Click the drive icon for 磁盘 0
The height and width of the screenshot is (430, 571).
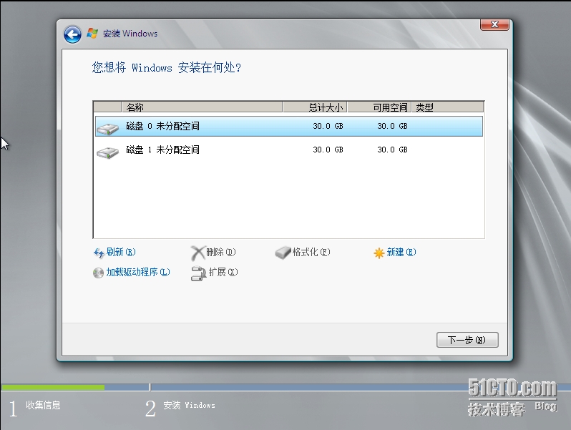click(108, 128)
